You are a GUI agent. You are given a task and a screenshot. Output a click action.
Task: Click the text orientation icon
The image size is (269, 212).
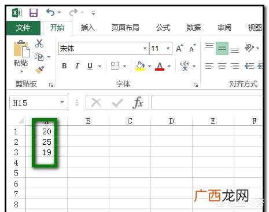pos(249,48)
